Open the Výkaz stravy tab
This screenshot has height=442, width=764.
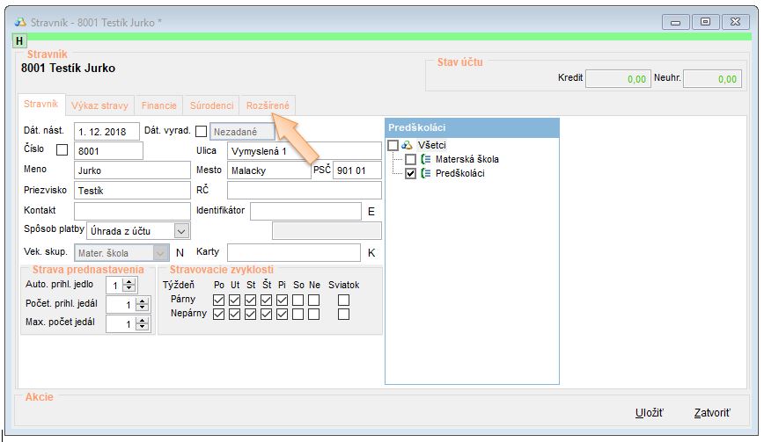(100, 105)
